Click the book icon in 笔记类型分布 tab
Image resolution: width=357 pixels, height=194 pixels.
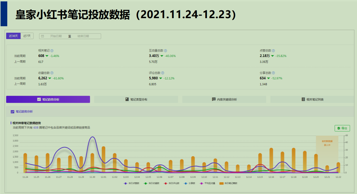(127, 99)
